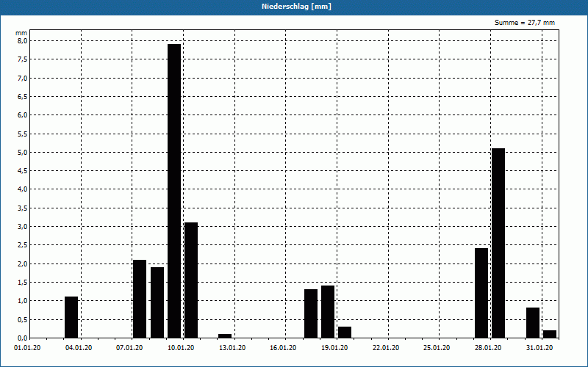Click the y-axis value "6,5"
588x367 pixels.
[x=22, y=97]
